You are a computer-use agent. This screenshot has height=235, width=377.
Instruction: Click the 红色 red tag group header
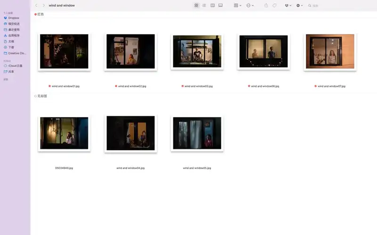coord(39,15)
